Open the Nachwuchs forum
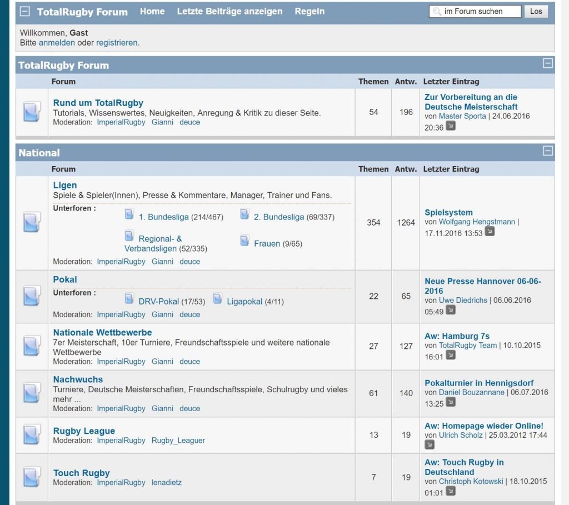The image size is (569, 505). [x=78, y=379]
